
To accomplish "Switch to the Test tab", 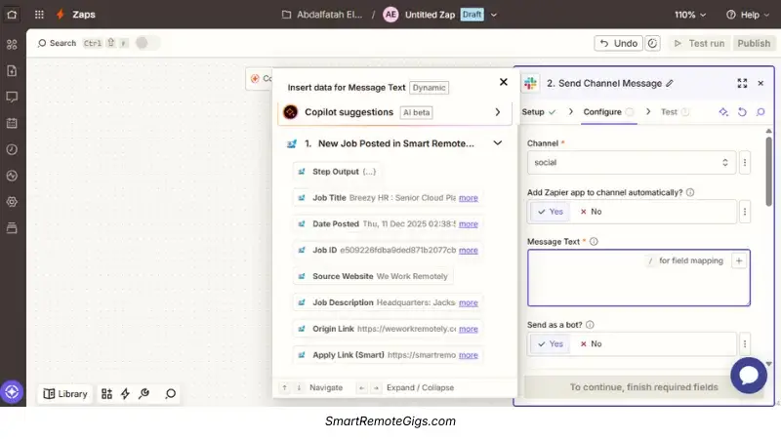I will [x=675, y=112].
